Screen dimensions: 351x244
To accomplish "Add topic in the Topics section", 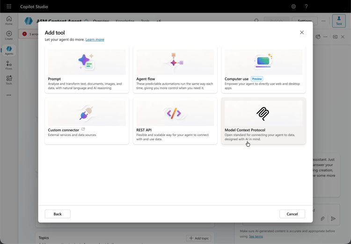I will pos(199,238).
